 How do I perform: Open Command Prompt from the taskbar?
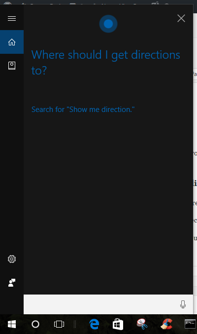pos(190,324)
